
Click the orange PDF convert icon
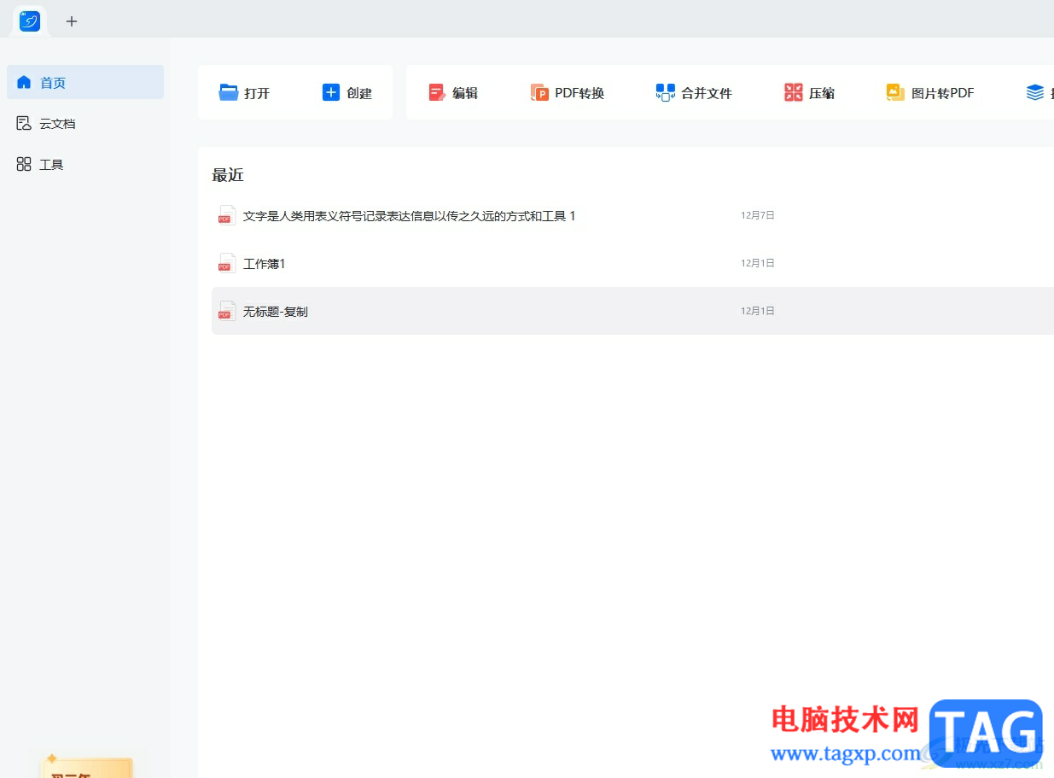[x=539, y=92]
